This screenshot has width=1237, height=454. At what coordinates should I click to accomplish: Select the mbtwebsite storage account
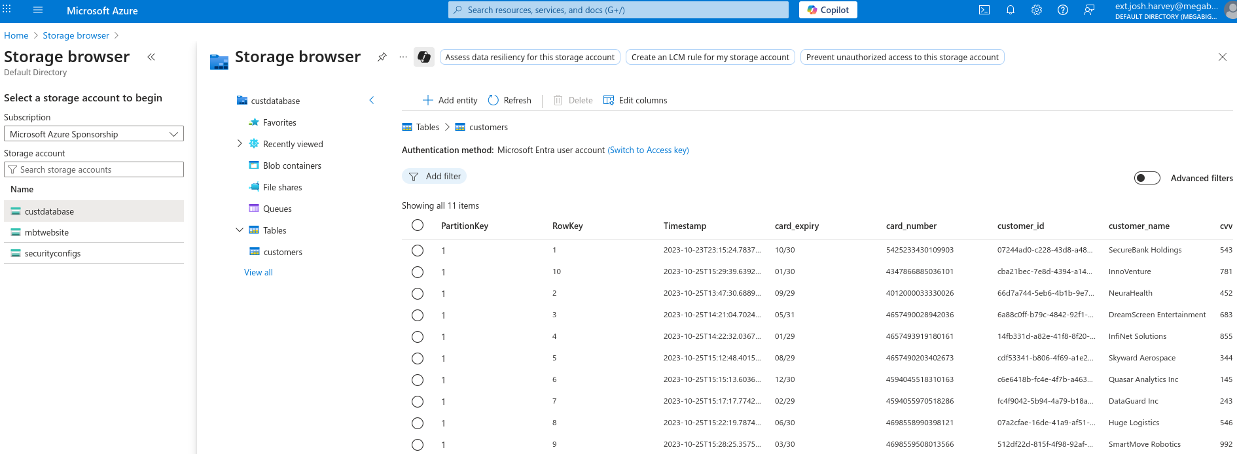pos(94,232)
